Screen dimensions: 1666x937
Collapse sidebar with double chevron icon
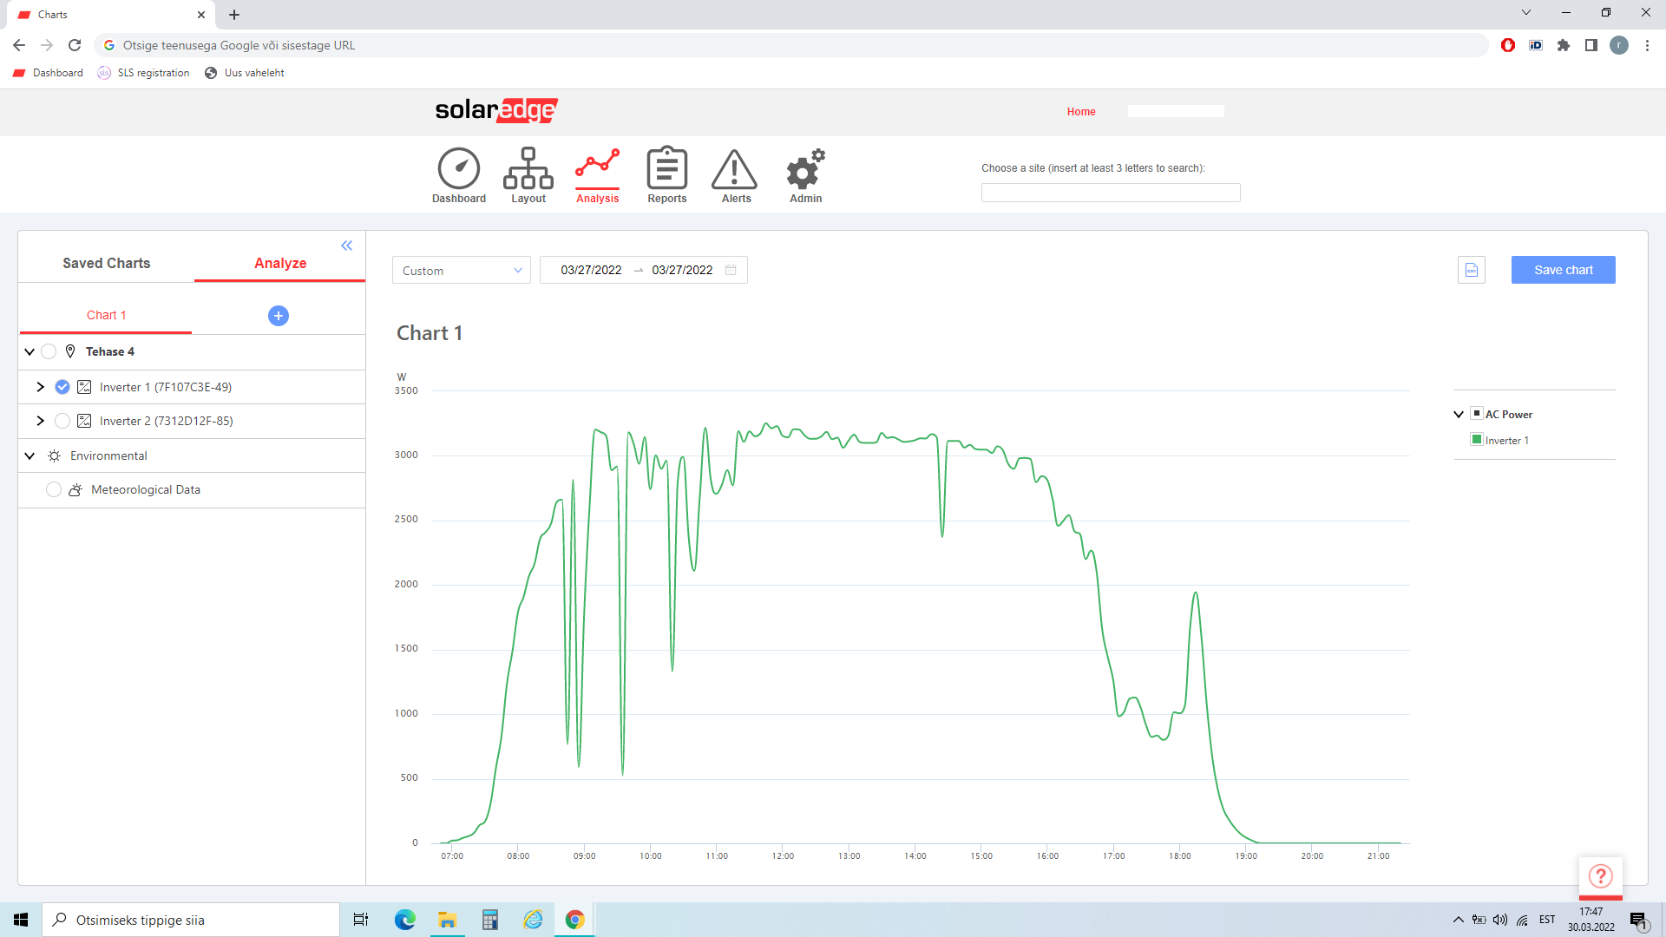347,246
